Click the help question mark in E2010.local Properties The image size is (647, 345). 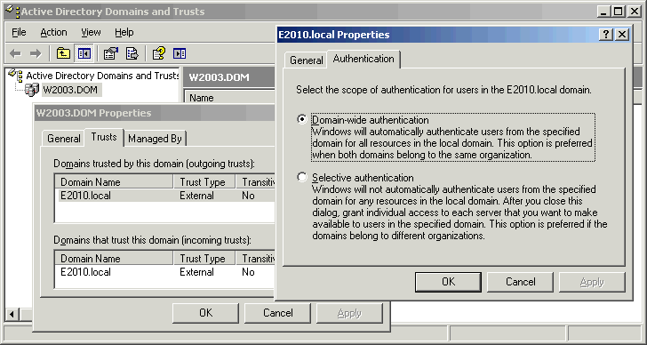(605, 35)
